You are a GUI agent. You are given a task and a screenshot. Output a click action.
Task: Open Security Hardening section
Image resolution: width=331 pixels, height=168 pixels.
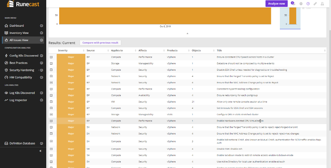tap(22, 70)
